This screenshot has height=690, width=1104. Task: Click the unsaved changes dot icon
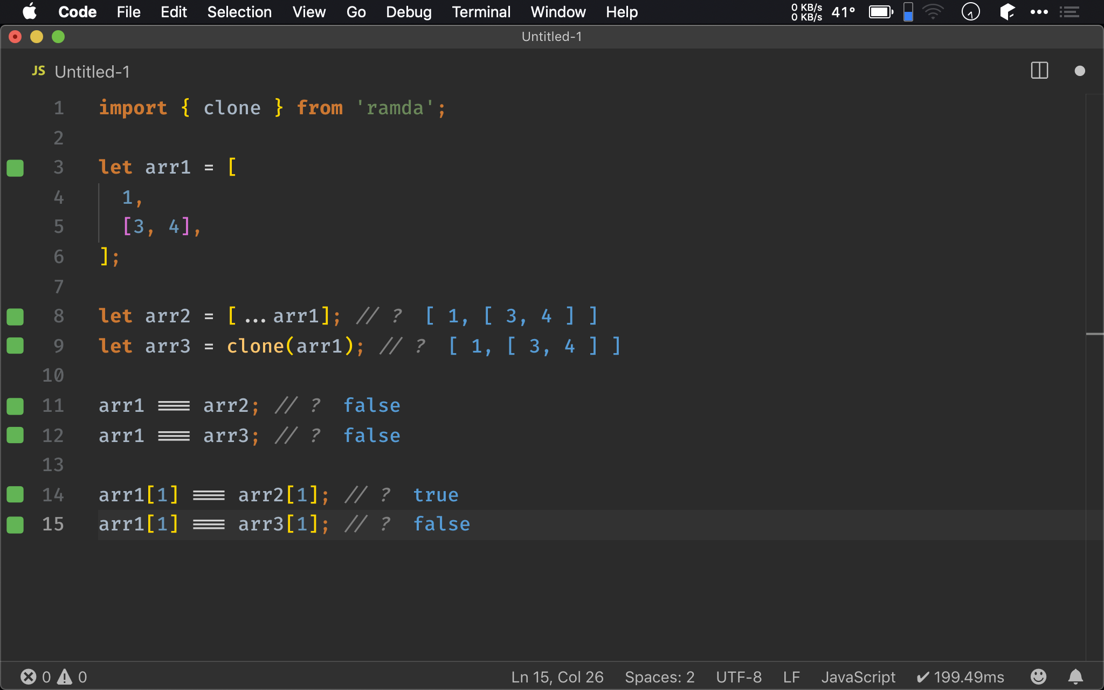point(1079,71)
